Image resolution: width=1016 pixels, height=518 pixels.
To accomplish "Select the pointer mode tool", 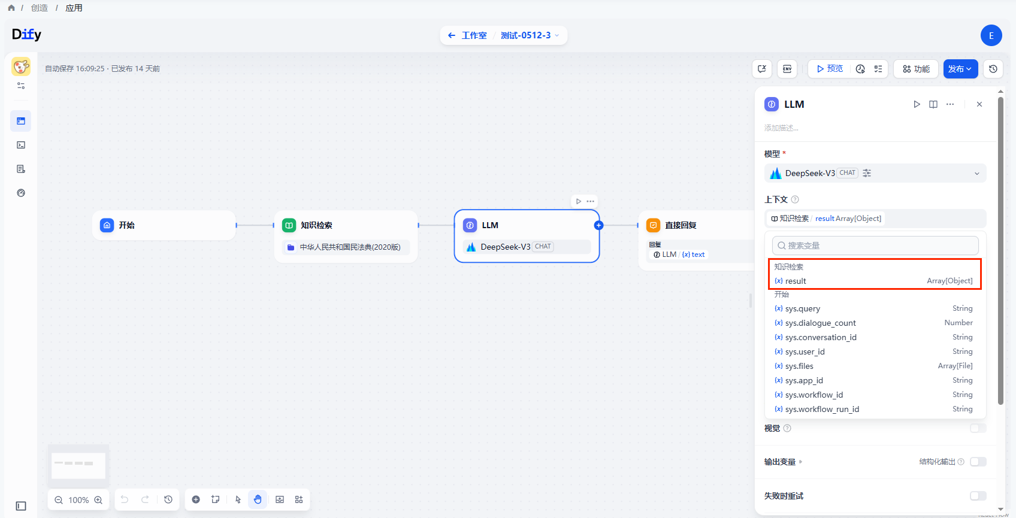I will (x=238, y=499).
